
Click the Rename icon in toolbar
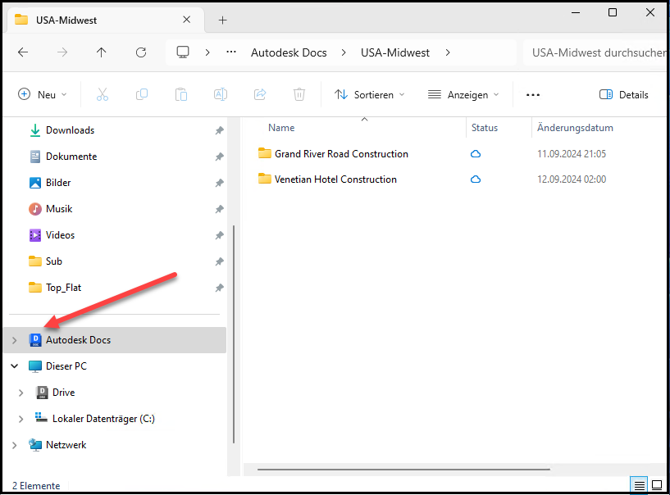point(221,94)
